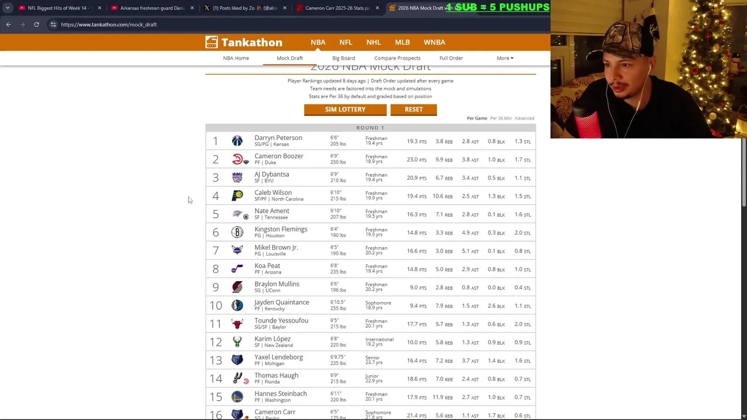Close the Posts liked by Zo tab
747x420 pixels.
click(x=285, y=8)
